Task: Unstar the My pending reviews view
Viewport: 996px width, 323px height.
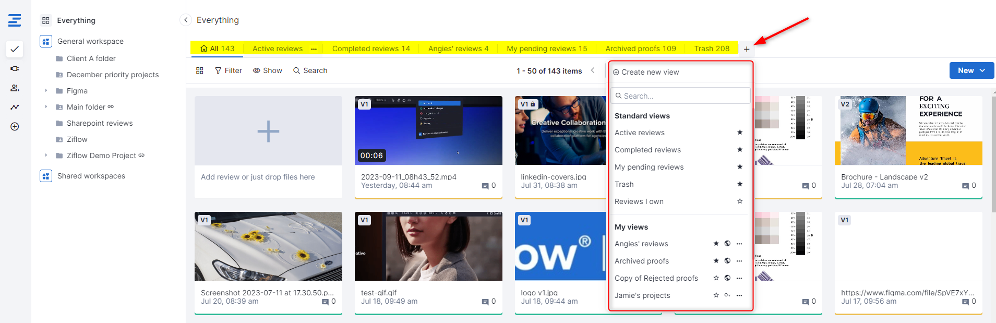Action: (x=739, y=167)
